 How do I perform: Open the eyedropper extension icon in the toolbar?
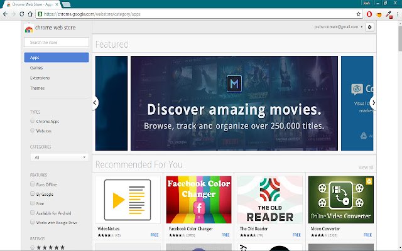389,14
